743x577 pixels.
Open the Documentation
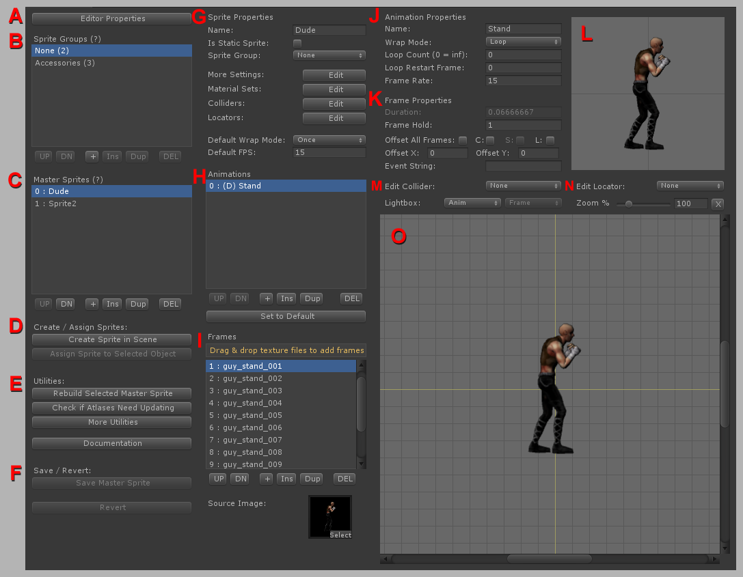click(111, 443)
